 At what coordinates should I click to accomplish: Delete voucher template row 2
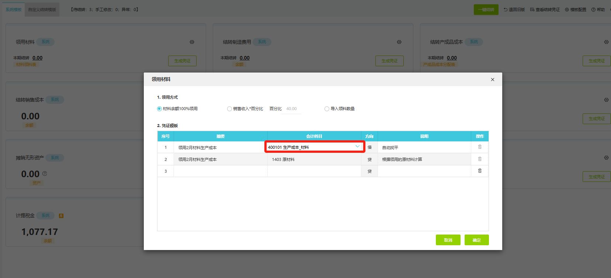[x=480, y=159]
